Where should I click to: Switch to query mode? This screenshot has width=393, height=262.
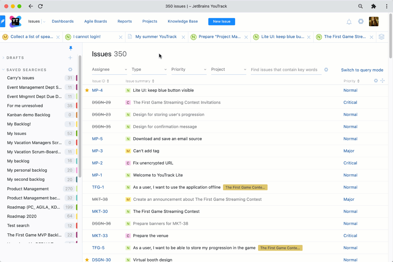coord(362,70)
